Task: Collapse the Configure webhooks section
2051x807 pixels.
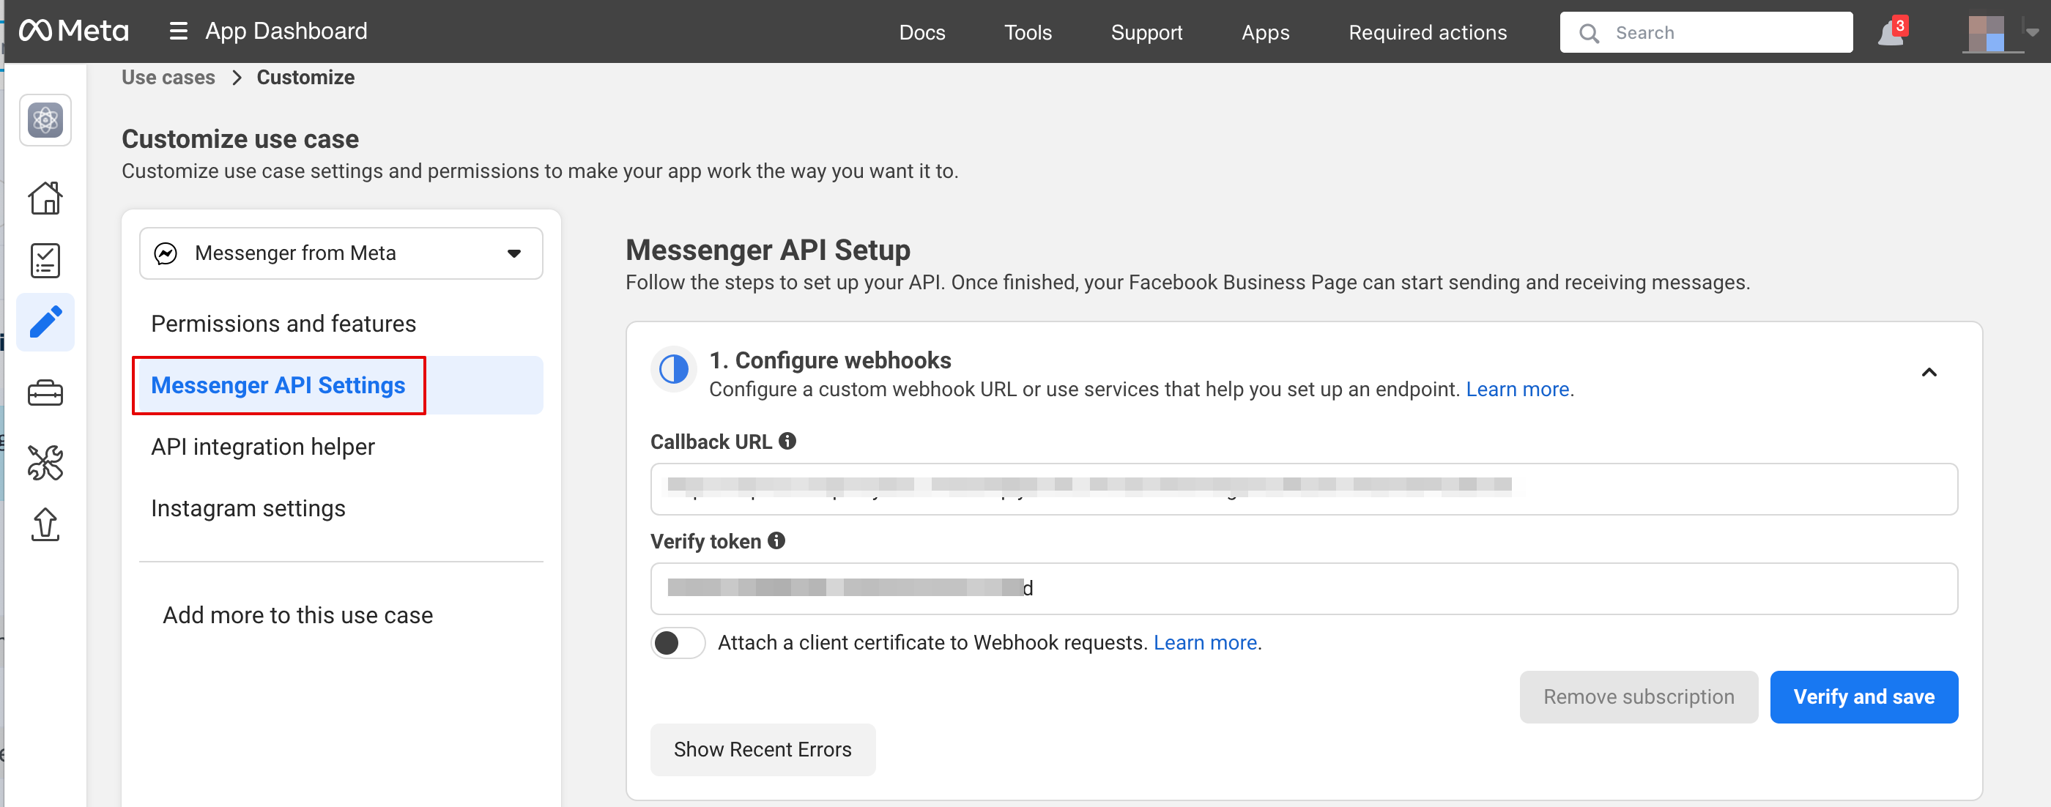Action: point(1929,373)
